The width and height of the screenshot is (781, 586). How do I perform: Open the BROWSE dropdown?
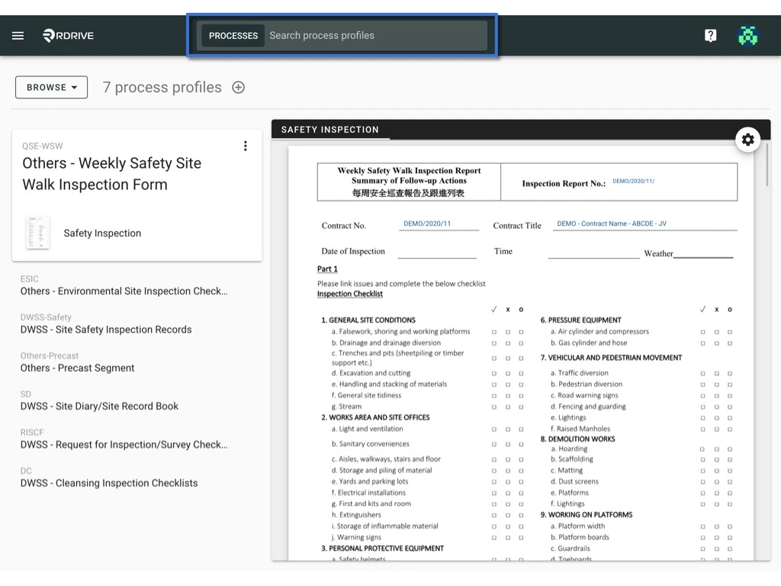tap(51, 87)
